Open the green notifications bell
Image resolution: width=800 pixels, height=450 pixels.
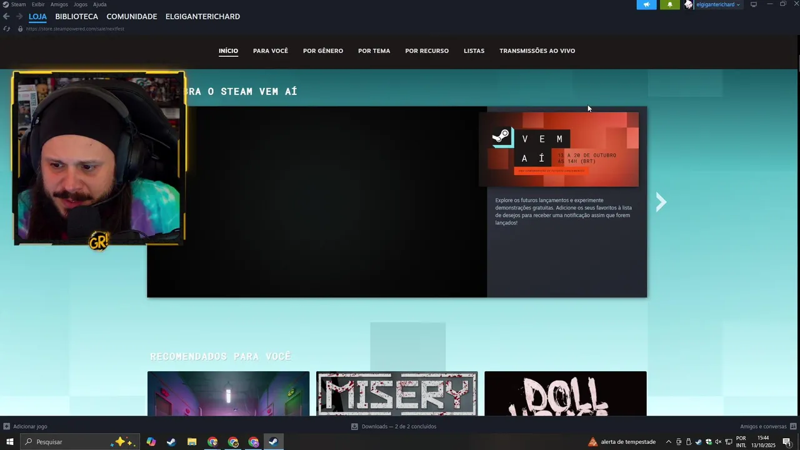[x=670, y=4]
